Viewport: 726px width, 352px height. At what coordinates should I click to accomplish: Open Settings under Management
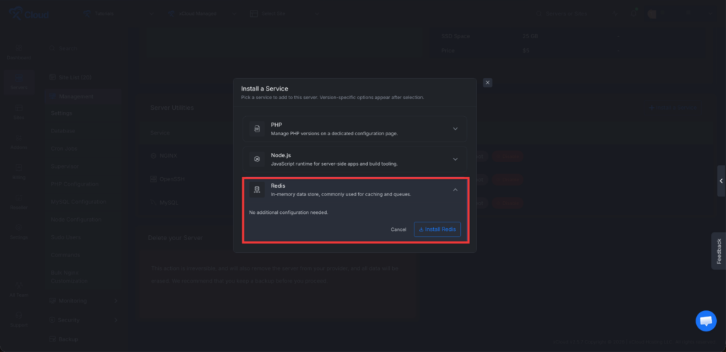point(62,113)
